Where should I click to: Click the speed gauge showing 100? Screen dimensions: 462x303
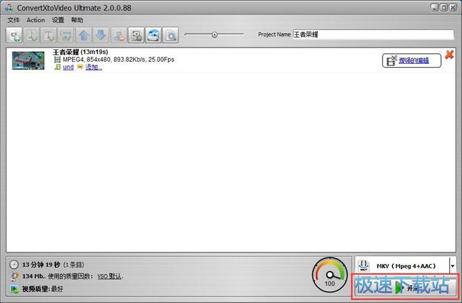click(x=330, y=275)
